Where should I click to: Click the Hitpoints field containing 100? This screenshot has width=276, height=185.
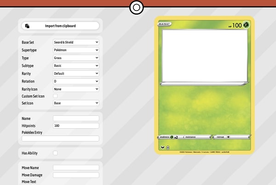(76, 125)
